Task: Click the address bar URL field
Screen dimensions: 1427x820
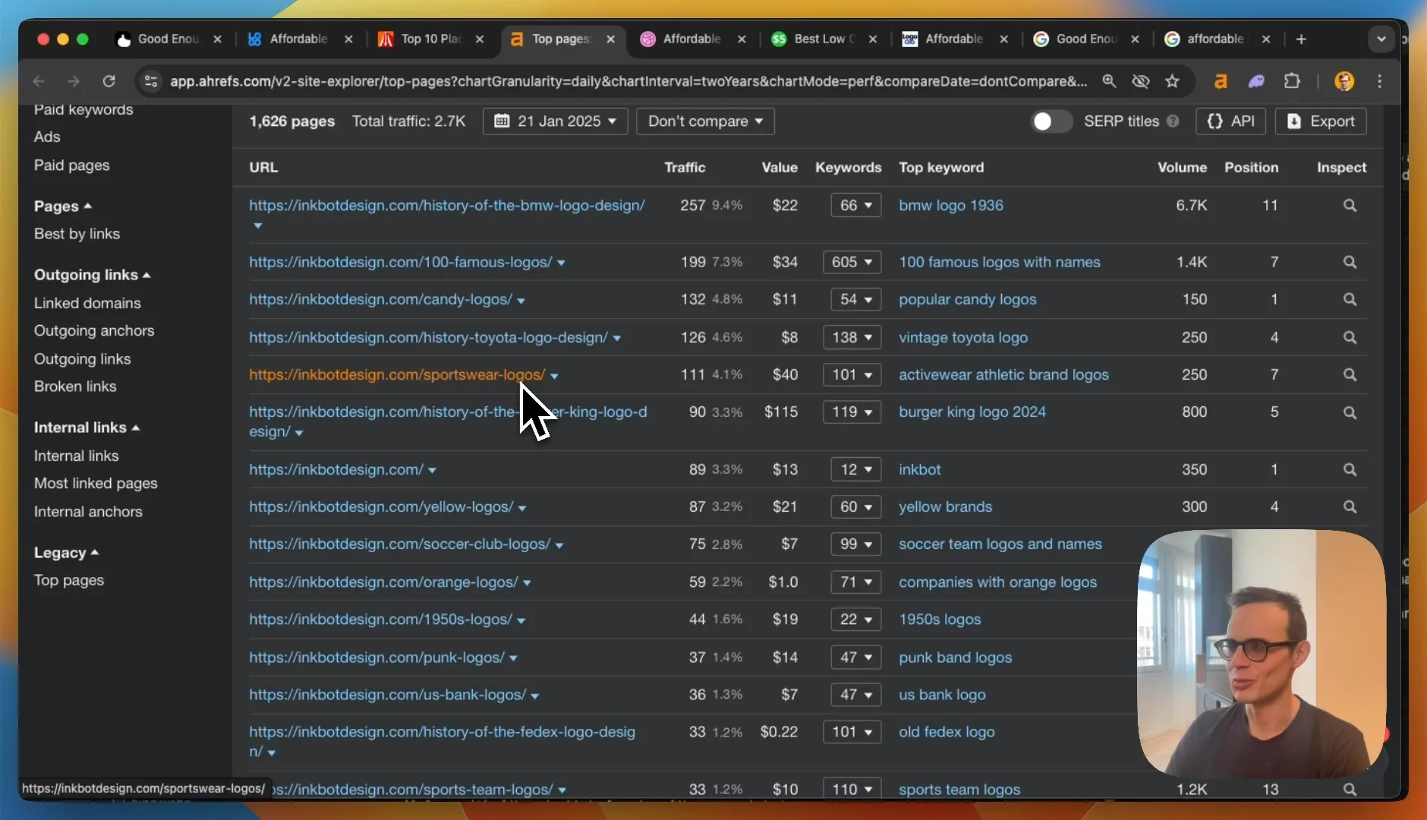Action: (628, 81)
